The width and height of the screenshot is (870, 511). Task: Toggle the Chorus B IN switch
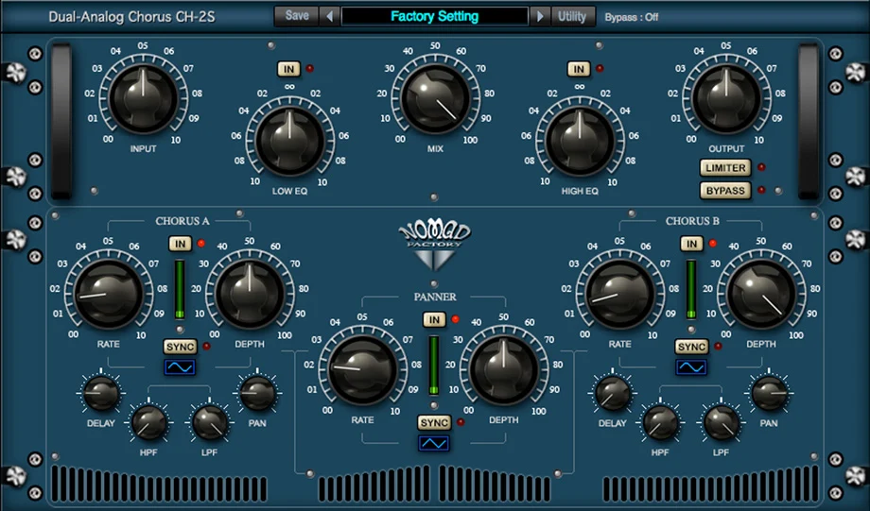[691, 244]
